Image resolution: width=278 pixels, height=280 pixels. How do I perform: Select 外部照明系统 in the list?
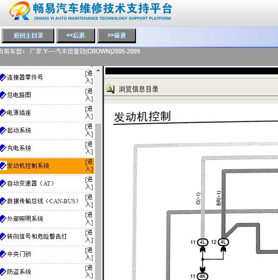(25, 219)
